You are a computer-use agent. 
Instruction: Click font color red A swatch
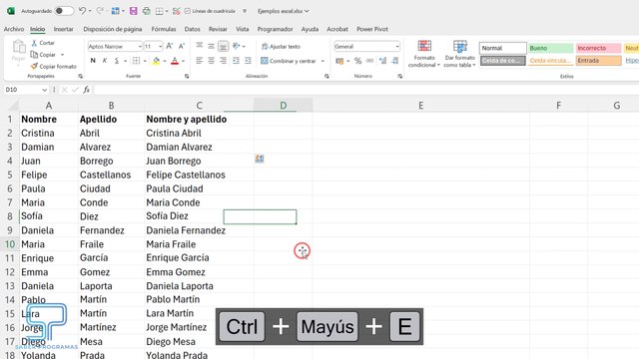(175, 61)
